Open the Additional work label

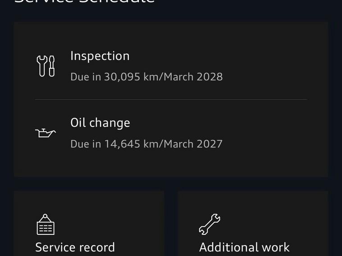point(244,247)
